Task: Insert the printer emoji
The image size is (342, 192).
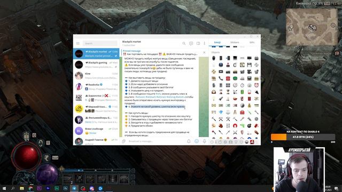Action: pyautogui.click(x=256, y=58)
